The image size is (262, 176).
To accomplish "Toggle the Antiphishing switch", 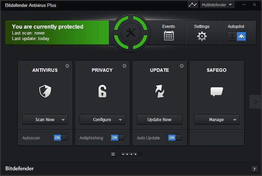I will click(118, 137).
